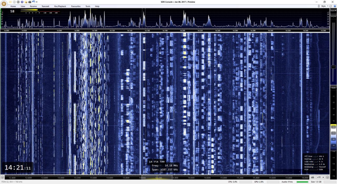
Task: Open the x10 scroll speed dropdown
Action: click(320, 177)
